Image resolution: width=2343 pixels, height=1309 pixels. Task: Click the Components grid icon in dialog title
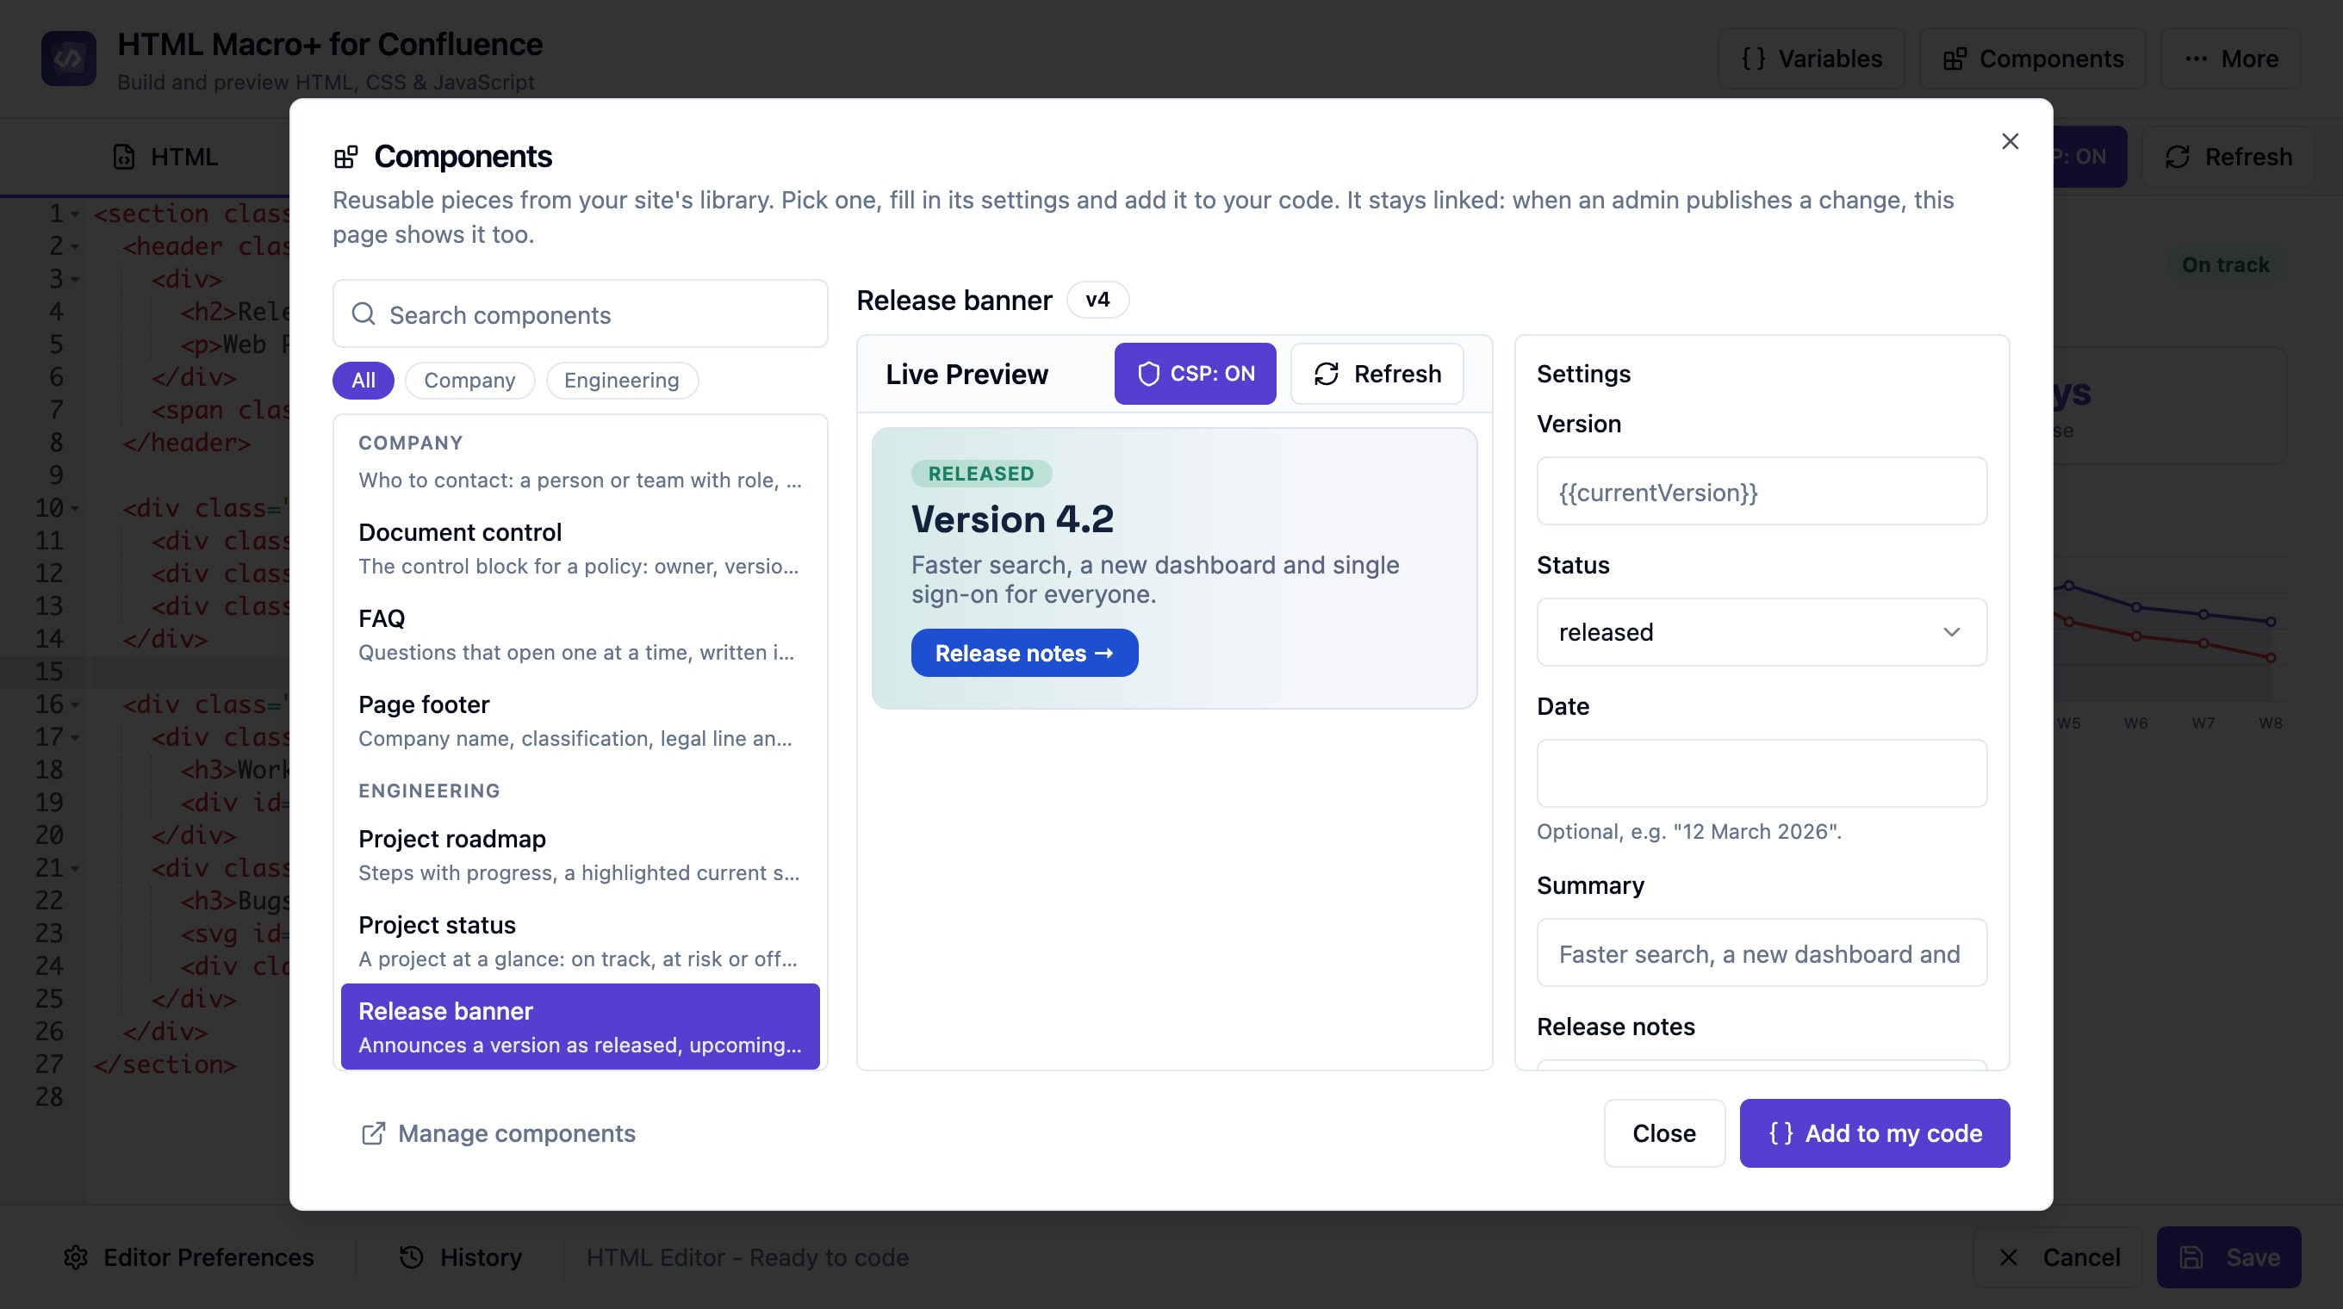(x=345, y=157)
